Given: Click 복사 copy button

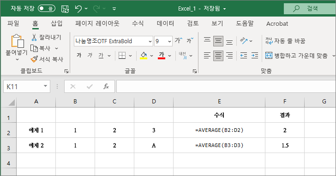Looking at the screenshot, I should tap(41, 48).
